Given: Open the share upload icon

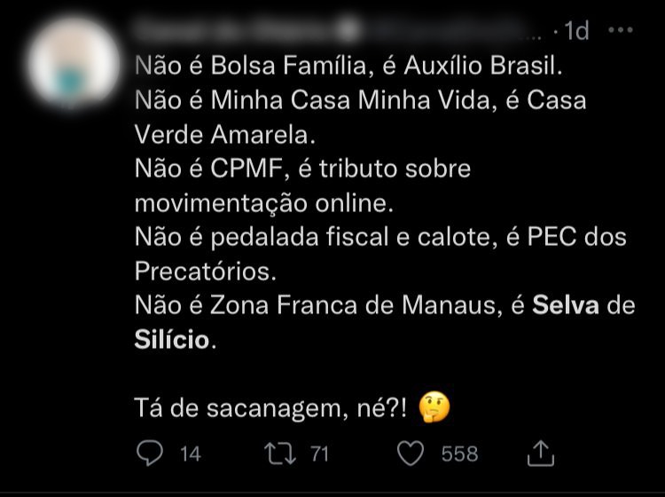Looking at the screenshot, I should click(540, 454).
